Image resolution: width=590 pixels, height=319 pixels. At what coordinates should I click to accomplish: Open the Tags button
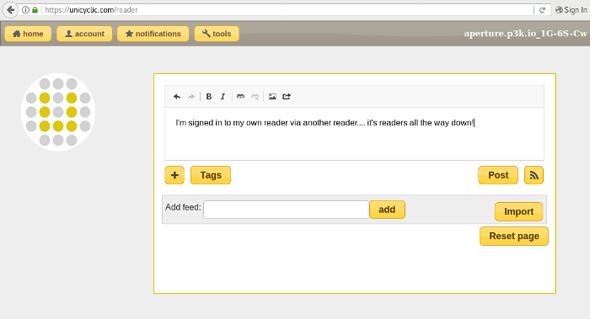211,175
